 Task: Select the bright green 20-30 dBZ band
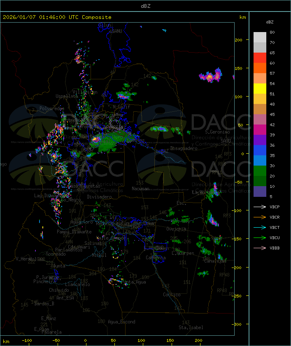click(x=260, y=171)
